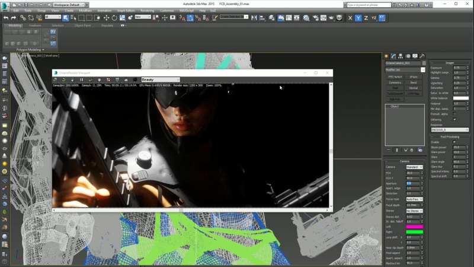Open the Camera type Standard dropdown
The height and width of the screenshot is (267, 474).
pos(414,167)
